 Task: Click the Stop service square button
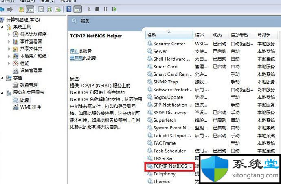pos(97,9)
